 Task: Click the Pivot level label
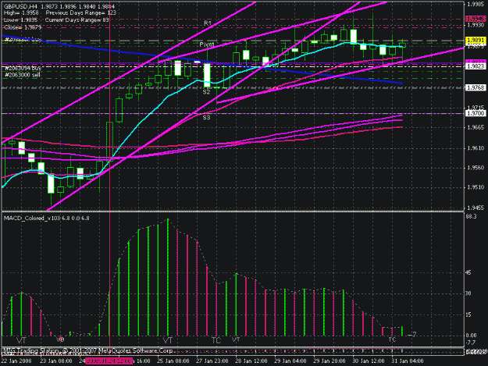[x=207, y=44]
